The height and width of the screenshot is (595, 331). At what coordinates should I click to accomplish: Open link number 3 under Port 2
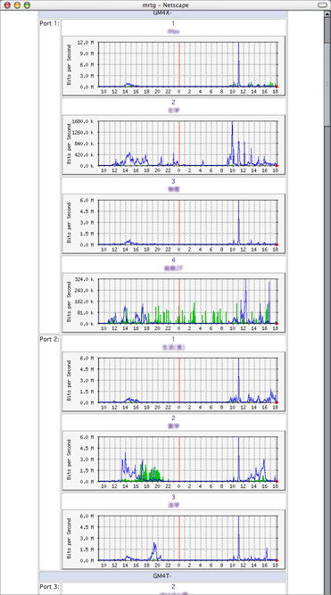(173, 497)
